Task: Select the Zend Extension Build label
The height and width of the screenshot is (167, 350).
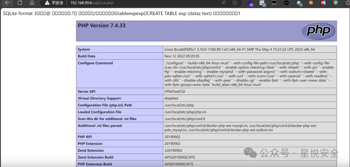Action: [96, 157]
